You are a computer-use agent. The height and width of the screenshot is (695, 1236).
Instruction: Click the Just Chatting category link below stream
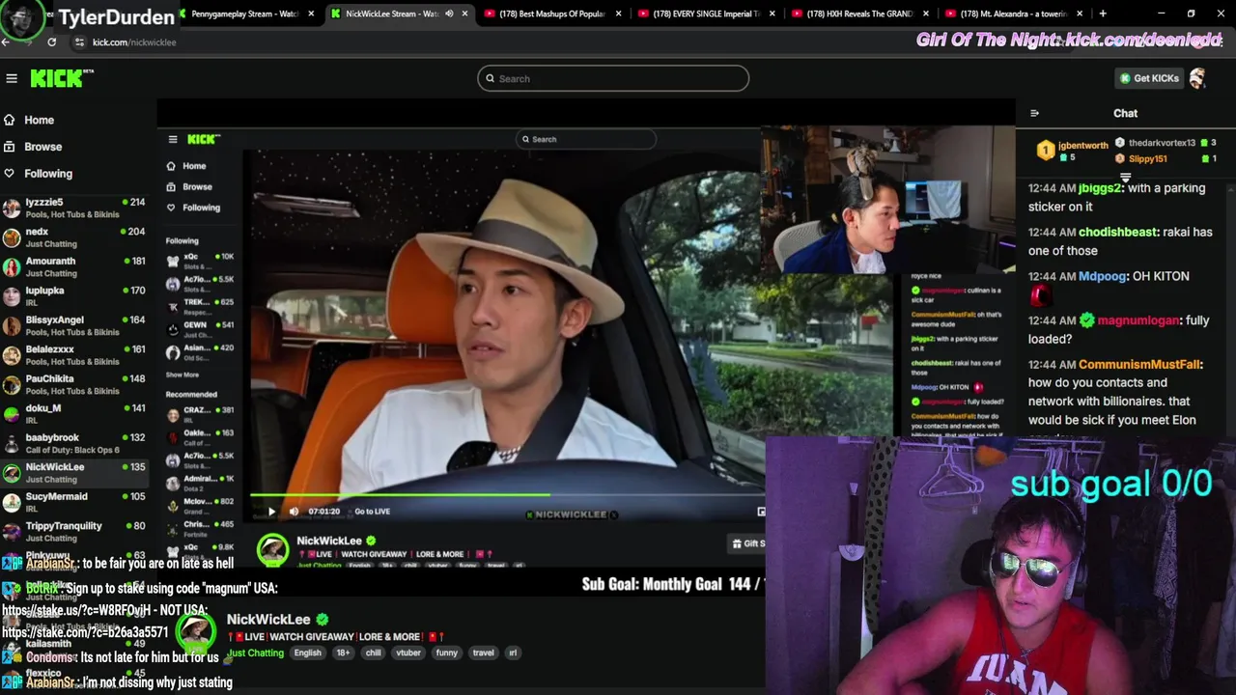pyautogui.click(x=255, y=653)
